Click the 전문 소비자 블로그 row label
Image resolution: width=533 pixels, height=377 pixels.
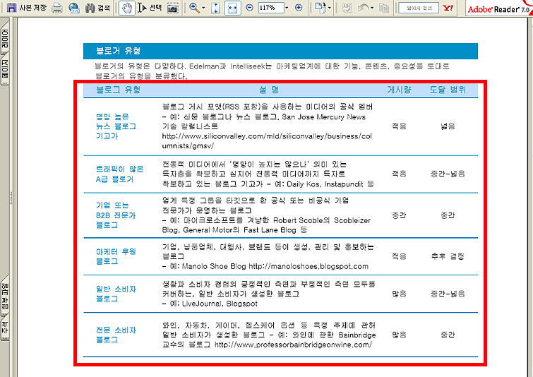[116, 335]
